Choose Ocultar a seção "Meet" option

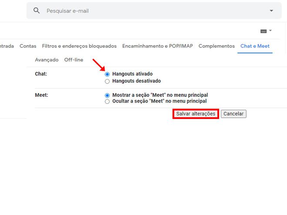[x=107, y=101]
